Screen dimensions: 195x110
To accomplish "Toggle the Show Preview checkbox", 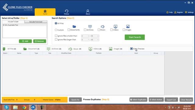I will (131, 49).
